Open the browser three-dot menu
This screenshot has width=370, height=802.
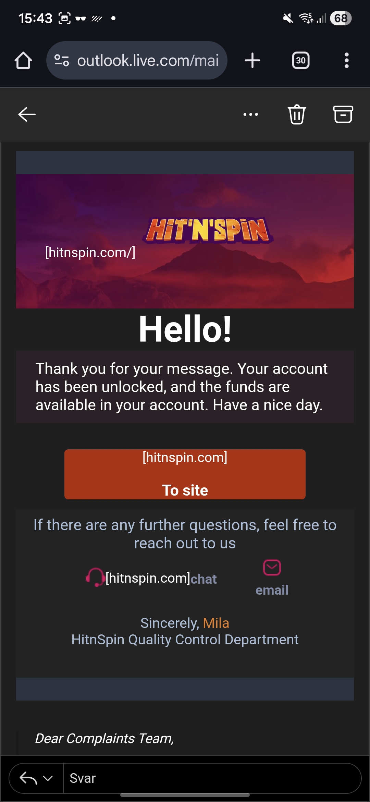[x=347, y=61]
